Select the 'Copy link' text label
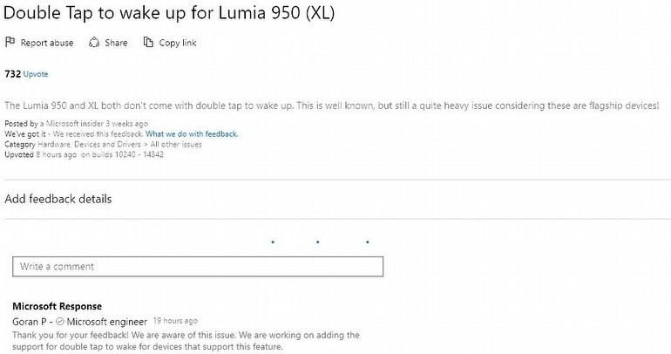Image resolution: width=671 pixels, height=354 pixels. [x=178, y=43]
